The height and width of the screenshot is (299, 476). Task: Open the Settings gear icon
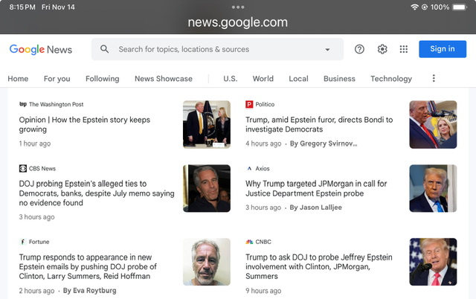tap(382, 49)
